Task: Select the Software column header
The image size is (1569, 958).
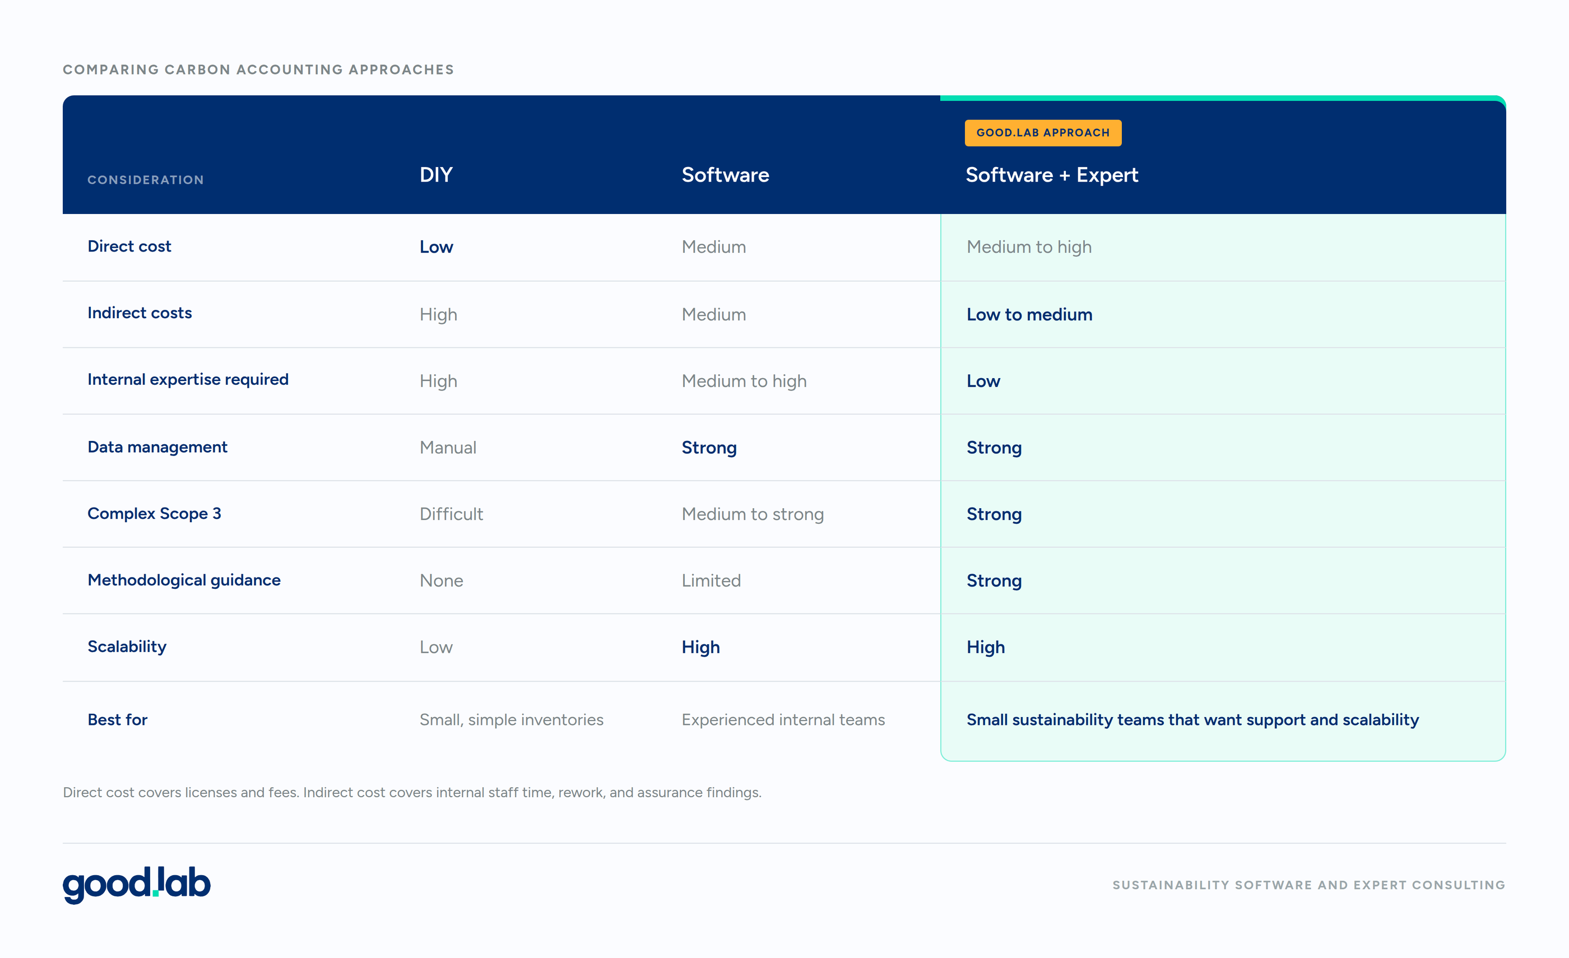Action: [x=725, y=175]
